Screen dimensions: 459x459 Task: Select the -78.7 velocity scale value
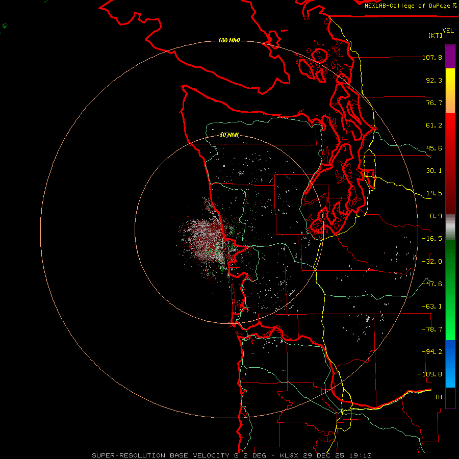click(432, 329)
